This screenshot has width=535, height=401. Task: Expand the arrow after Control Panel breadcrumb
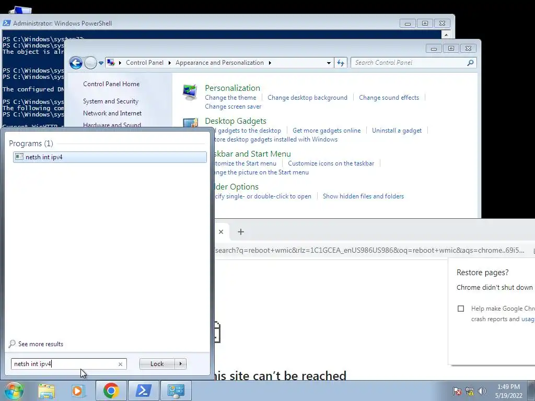click(170, 63)
